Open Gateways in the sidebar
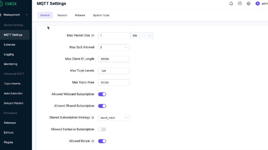Viewport: 268px width, 150px height. tap(10, 123)
